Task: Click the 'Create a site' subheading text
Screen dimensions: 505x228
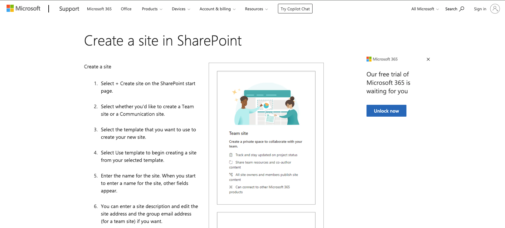Action: [x=98, y=67]
